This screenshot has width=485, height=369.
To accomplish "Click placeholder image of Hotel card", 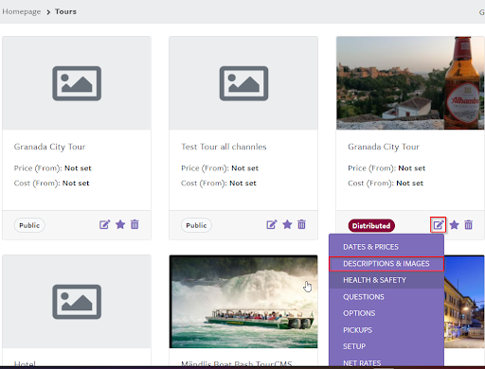I will (77, 302).
